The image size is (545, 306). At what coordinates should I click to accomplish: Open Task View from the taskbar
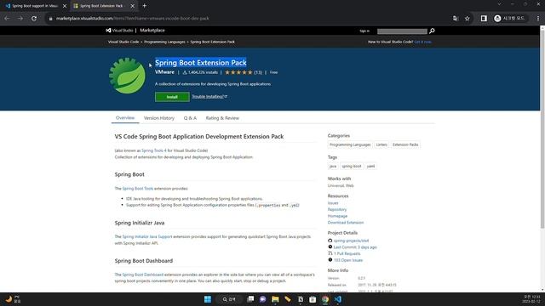point(250,299)
